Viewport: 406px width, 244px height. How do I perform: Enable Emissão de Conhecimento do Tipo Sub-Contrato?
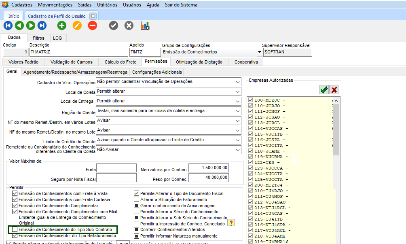(15, 230)
